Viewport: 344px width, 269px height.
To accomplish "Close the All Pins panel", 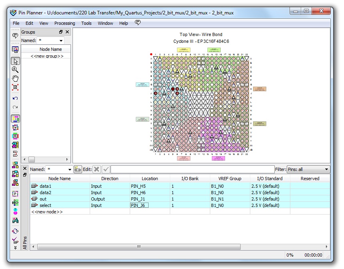I will [25, 169].
